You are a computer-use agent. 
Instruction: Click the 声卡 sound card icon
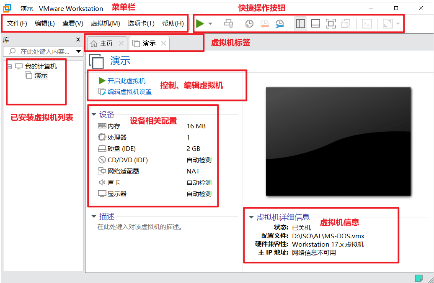[x=101, y=182]
